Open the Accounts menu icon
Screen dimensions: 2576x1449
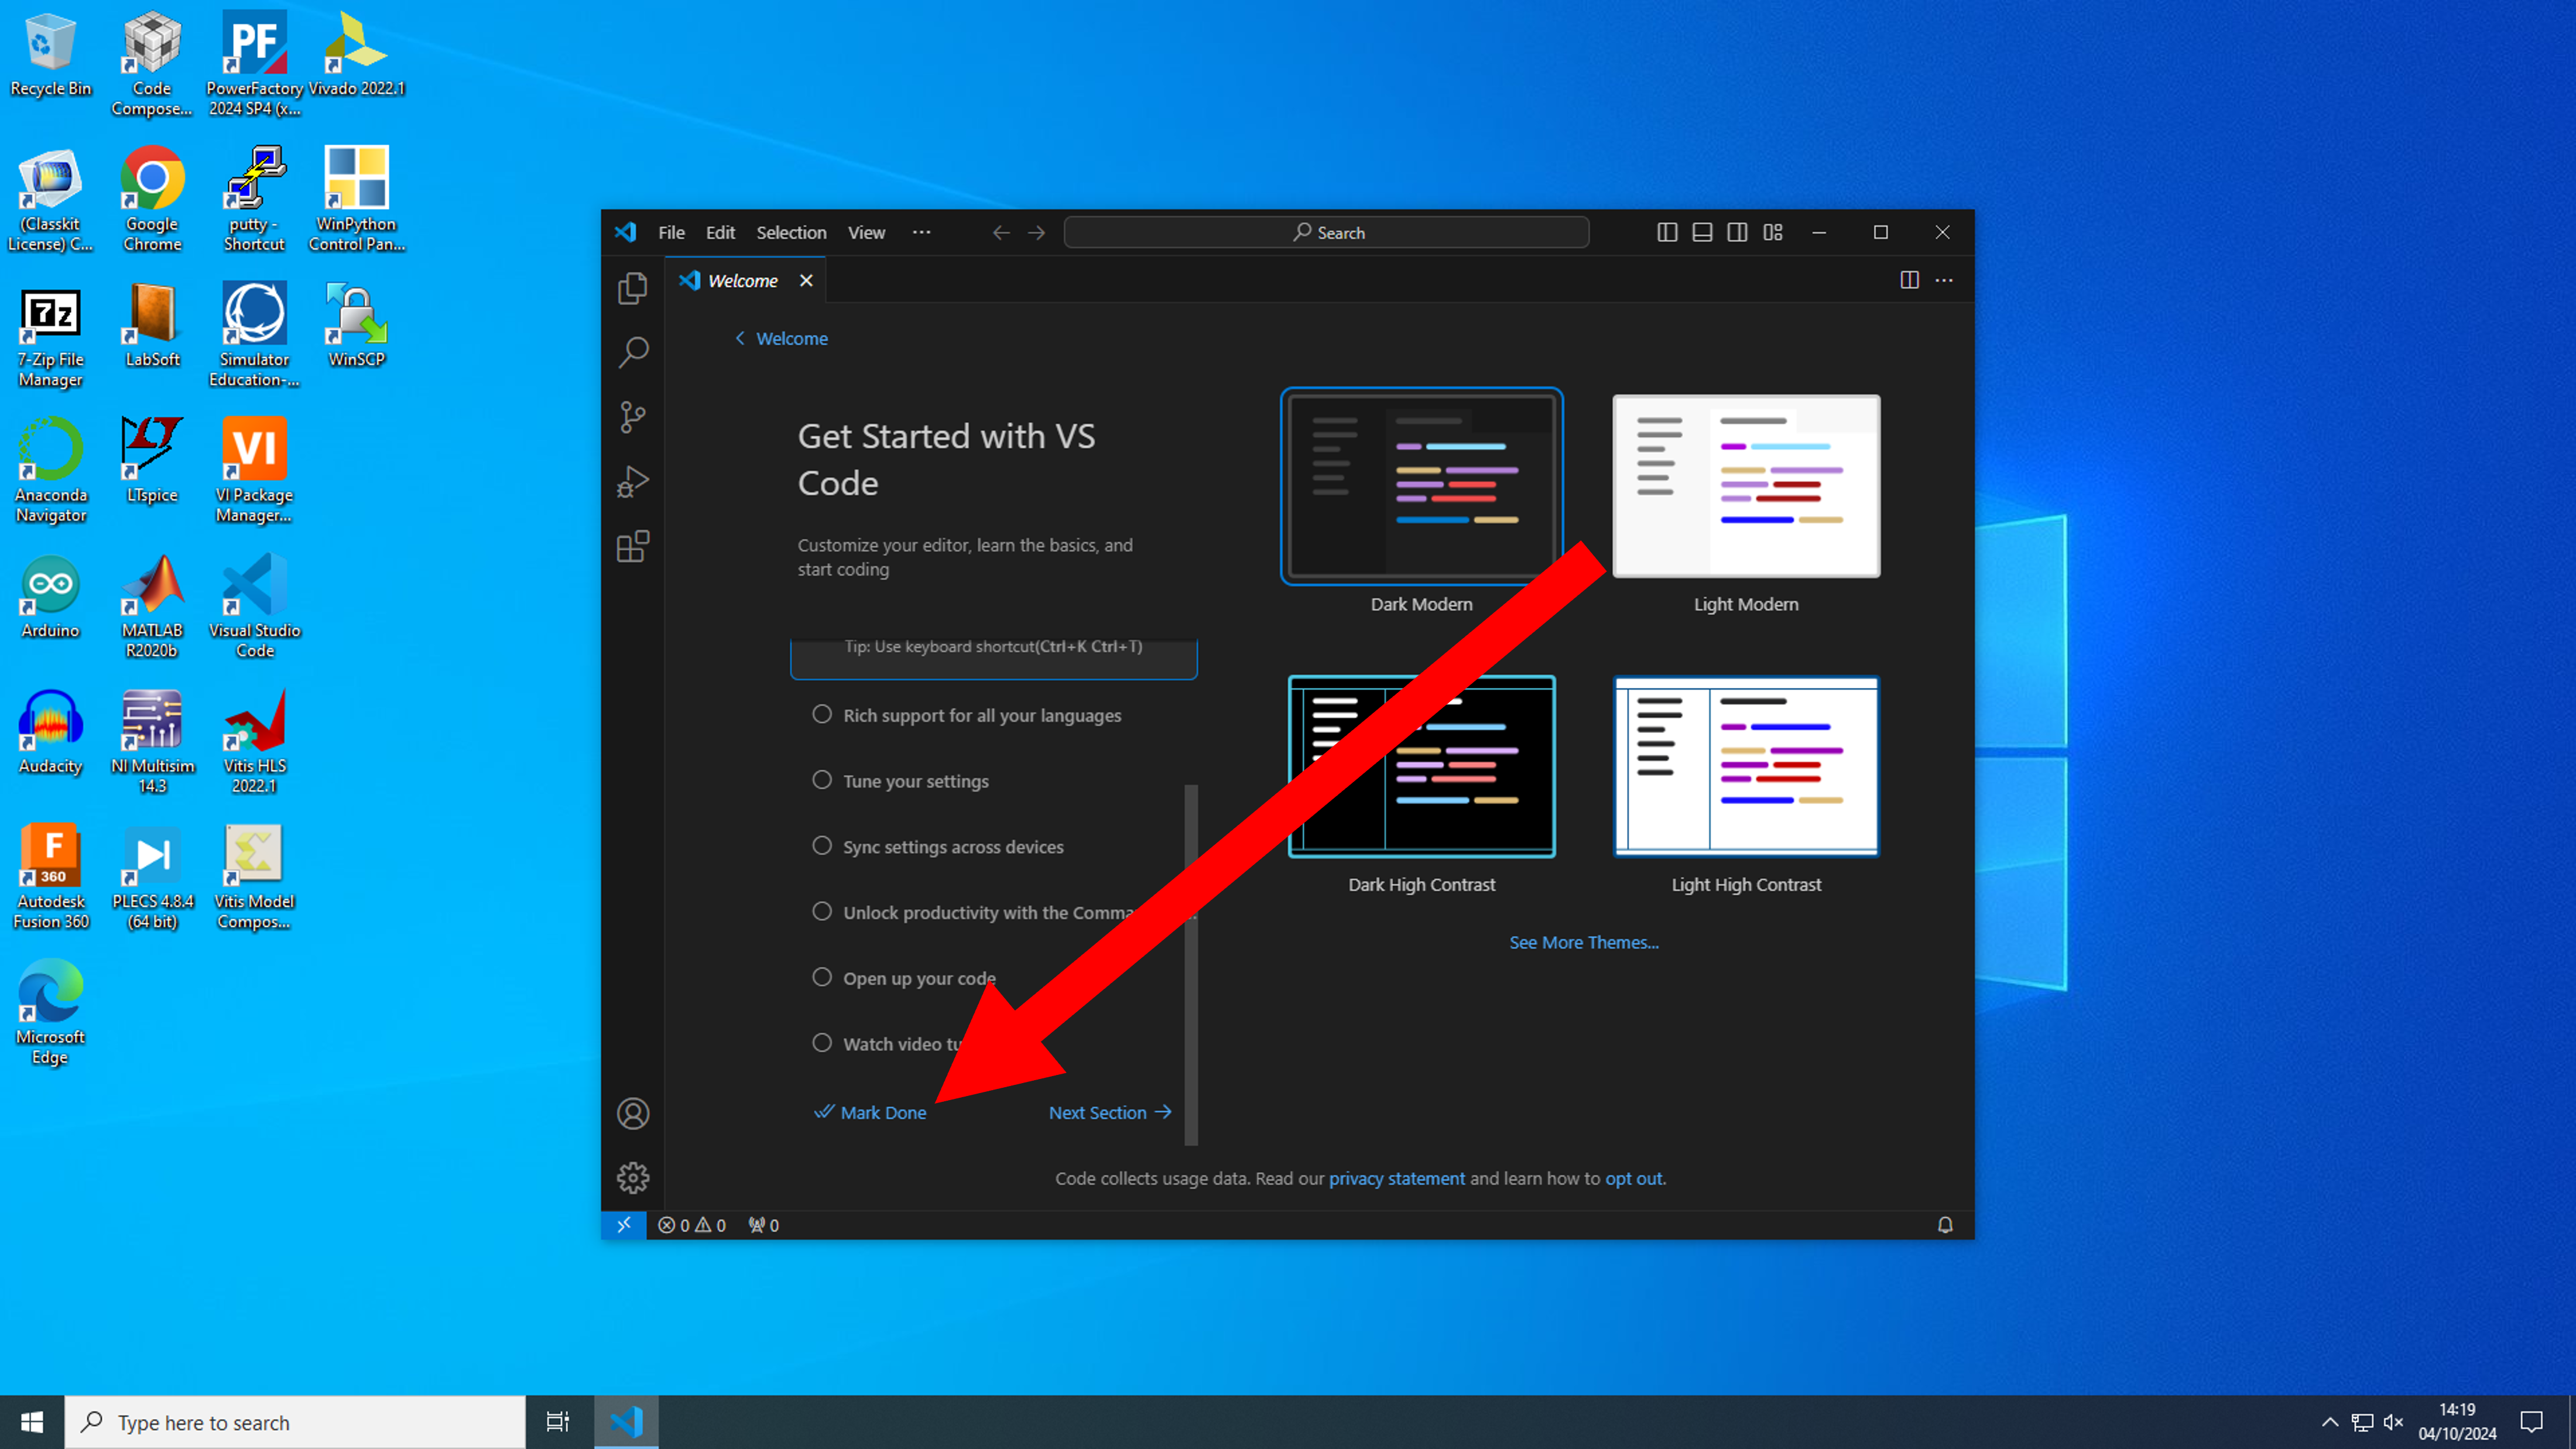(632, 1113)
